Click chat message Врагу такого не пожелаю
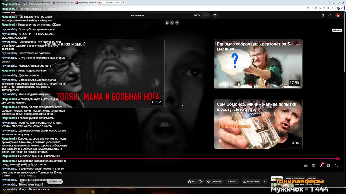This screenshot has height=194, width=346. (34, 53)
